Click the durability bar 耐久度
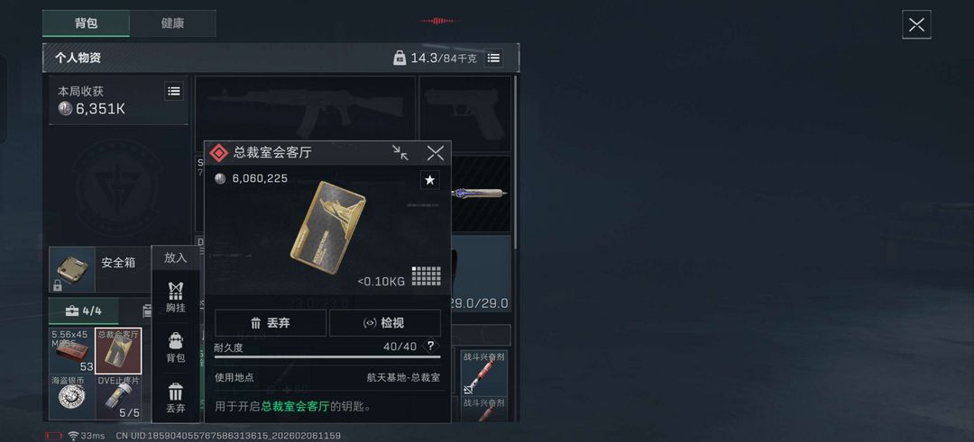 [x=327, y=356]
